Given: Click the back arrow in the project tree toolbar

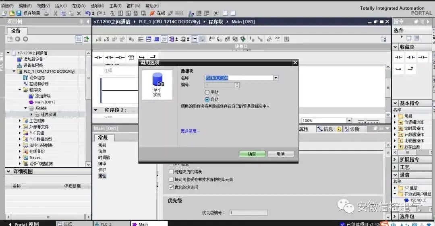Looking at the screenshot, I should pos(17,39).
